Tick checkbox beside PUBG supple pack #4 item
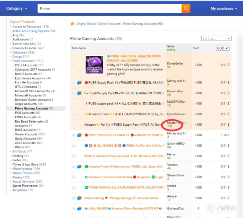Screen dimensions: 243x218 click(74, 104)
